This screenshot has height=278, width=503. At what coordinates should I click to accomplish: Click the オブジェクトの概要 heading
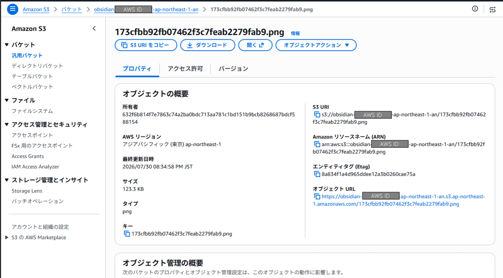point(156,94)
